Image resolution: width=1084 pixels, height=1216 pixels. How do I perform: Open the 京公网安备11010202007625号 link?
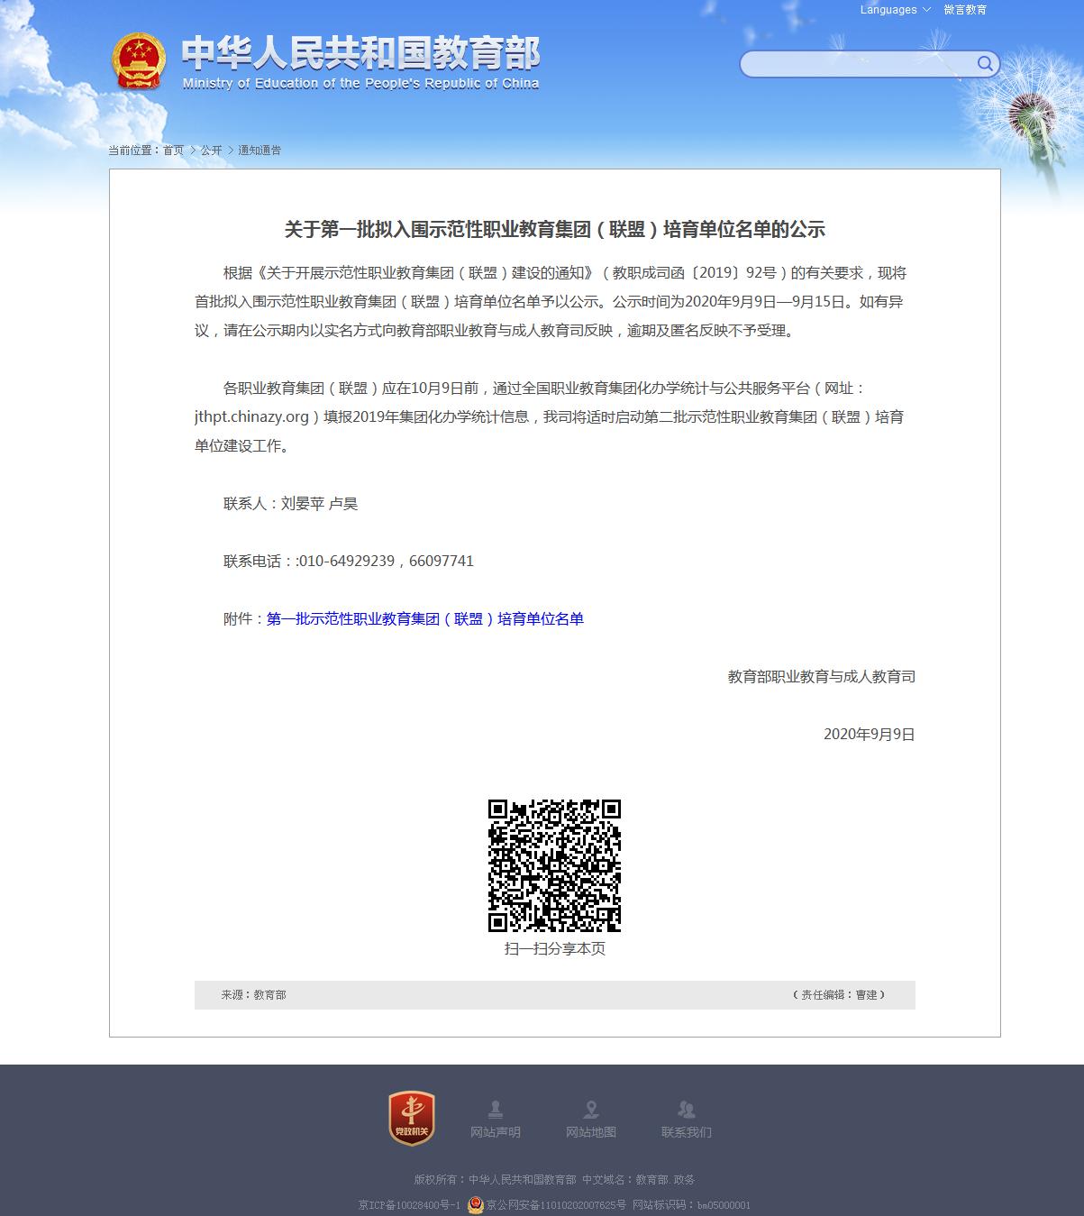(x=556, y=1205)
